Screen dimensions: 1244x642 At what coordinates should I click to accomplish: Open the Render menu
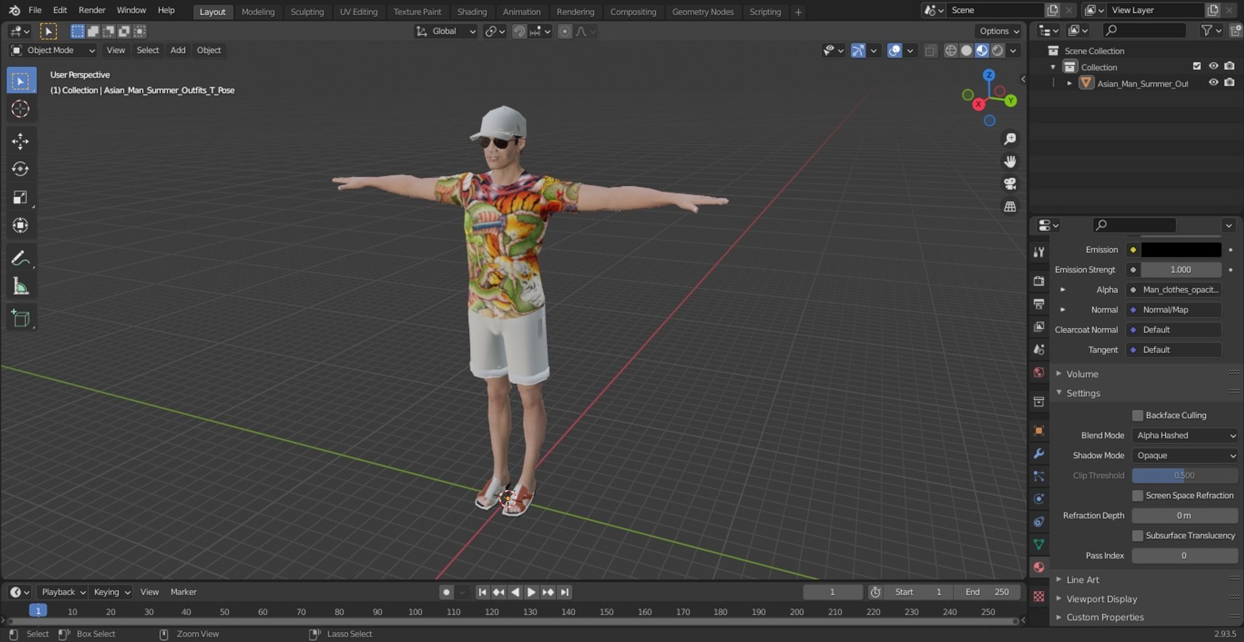tap(92, 10)
